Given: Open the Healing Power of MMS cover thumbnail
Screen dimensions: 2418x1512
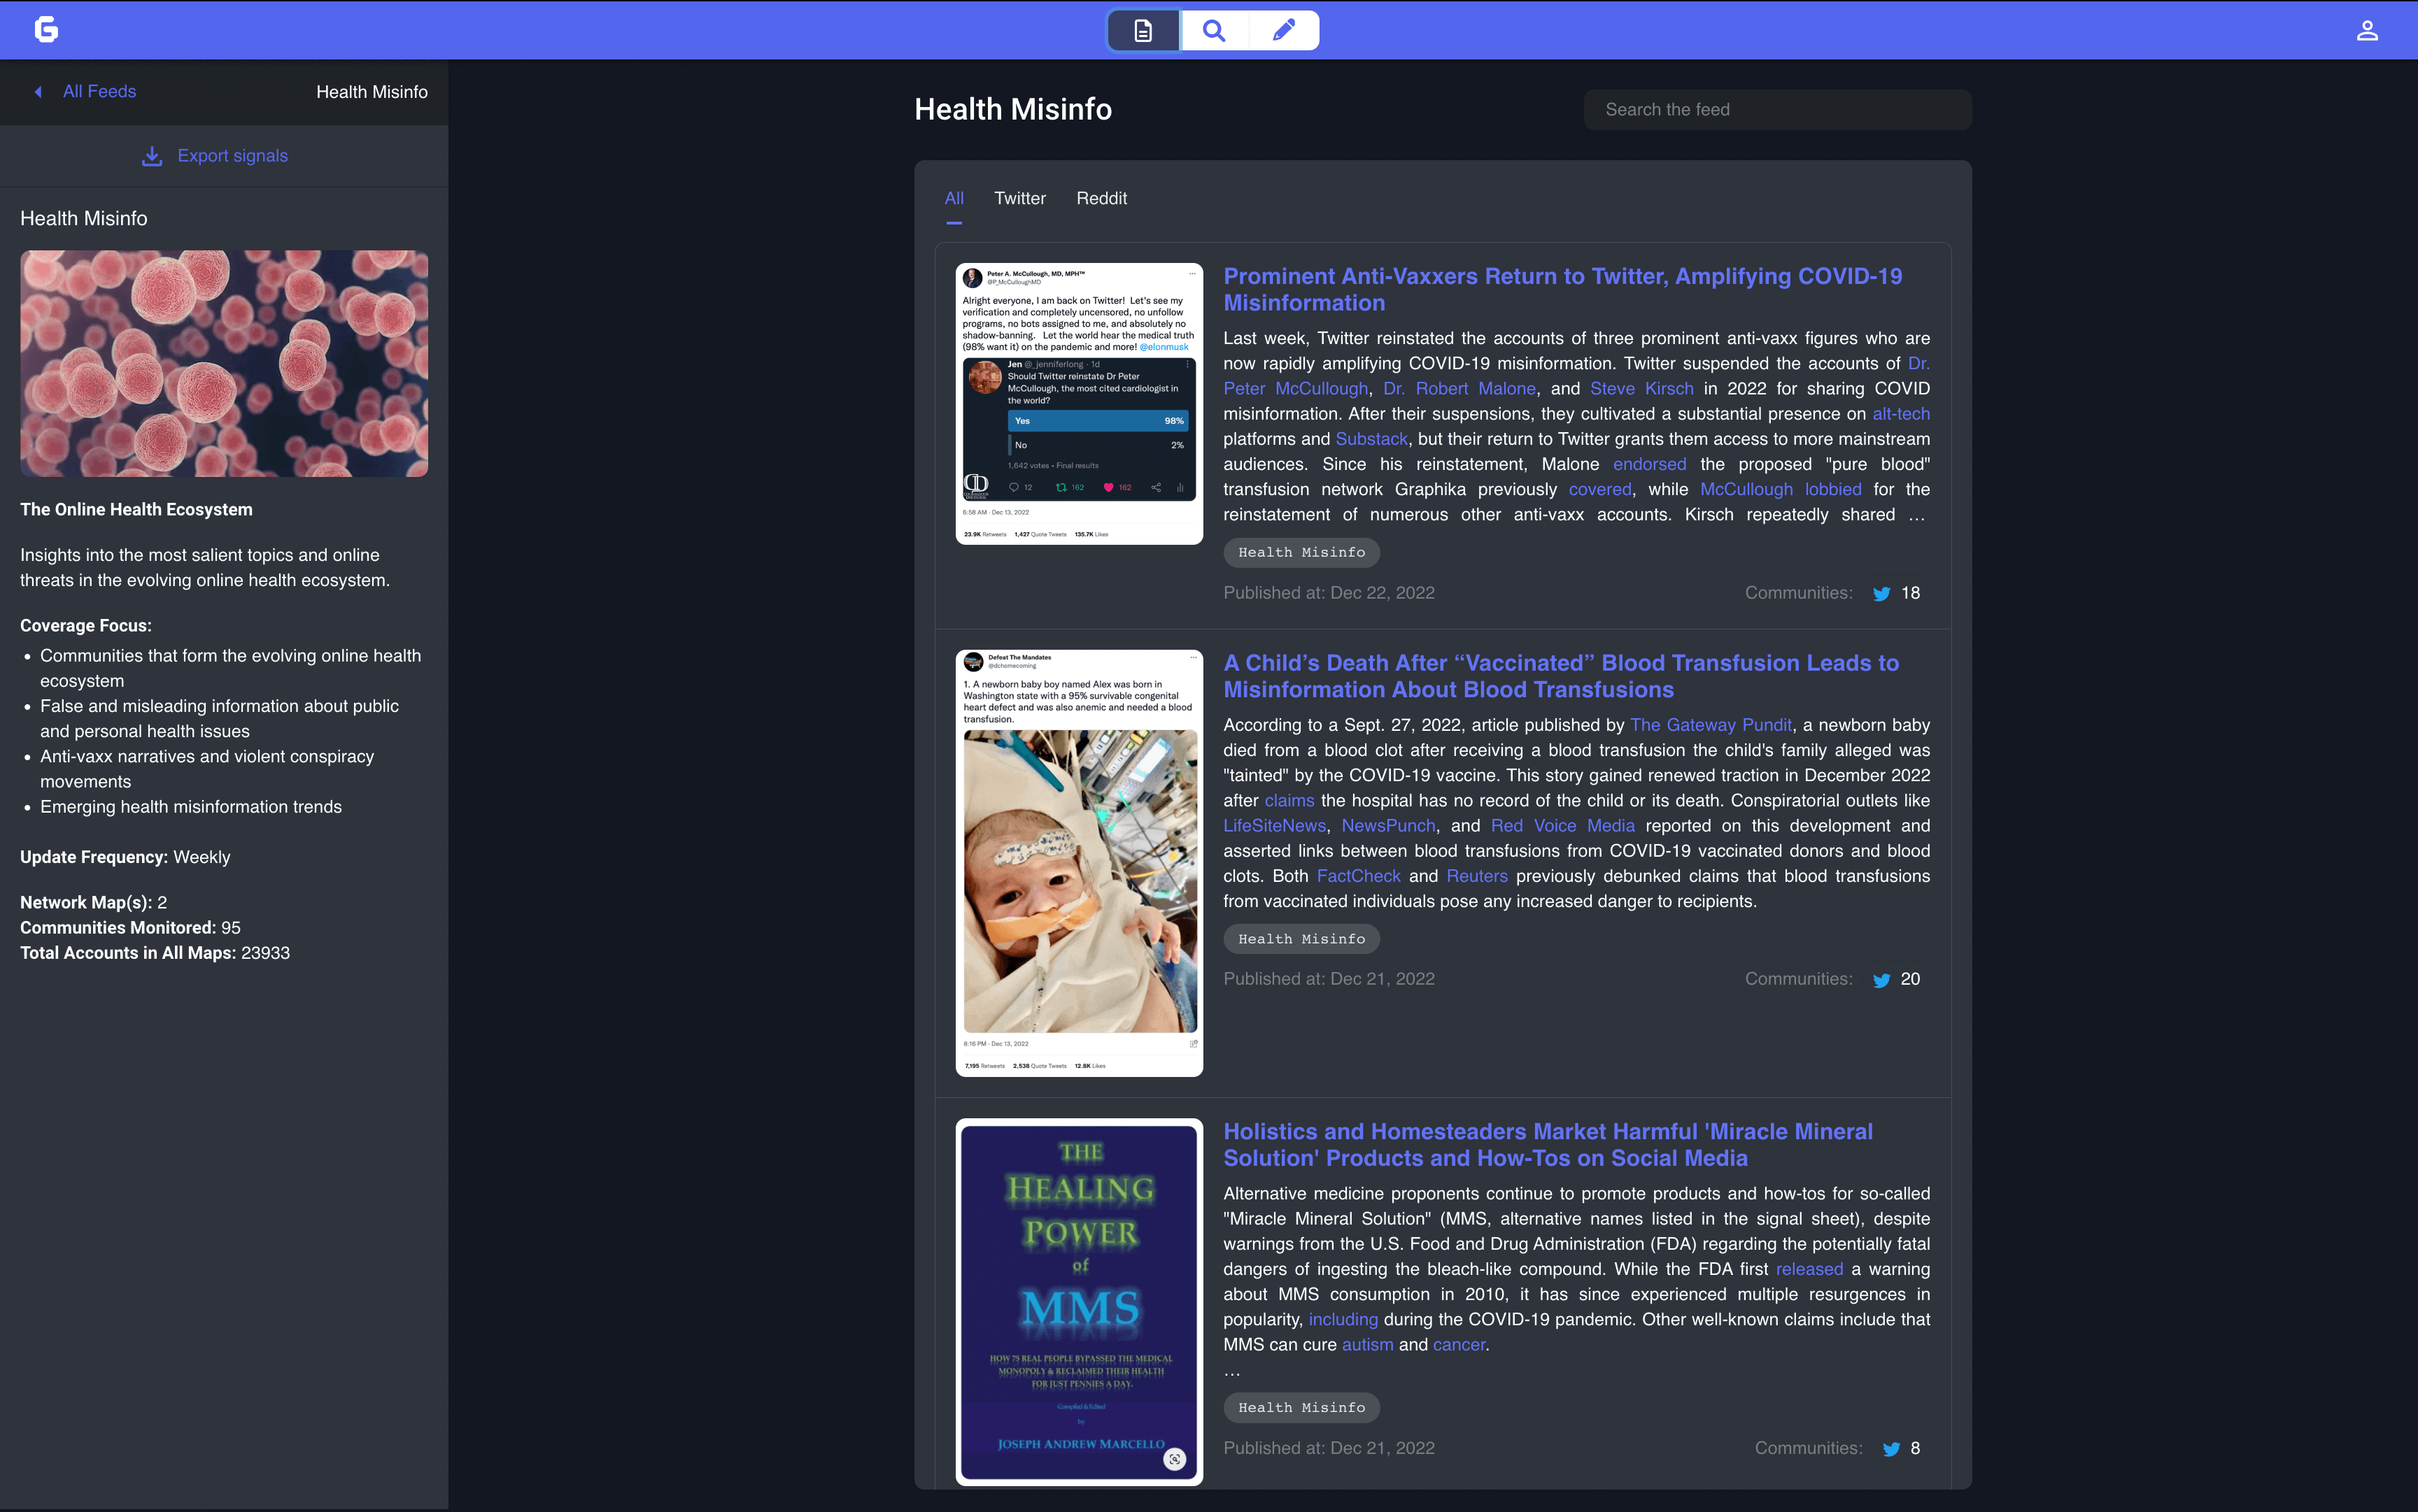Looking at the screenshot, I should pyautogui.click(x=1078, y=1302).
